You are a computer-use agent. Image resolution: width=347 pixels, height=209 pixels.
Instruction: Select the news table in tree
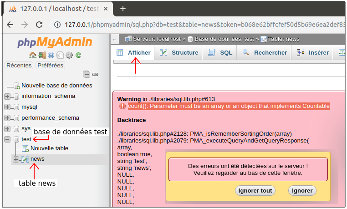(x=37, y=159)
